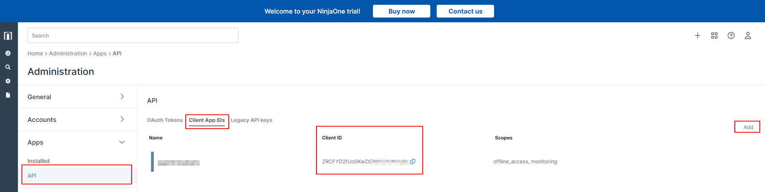The width and height of the screenshot is (765, 192).
Task: Copy the Client ID to clipboard
Action: (413, 161)
